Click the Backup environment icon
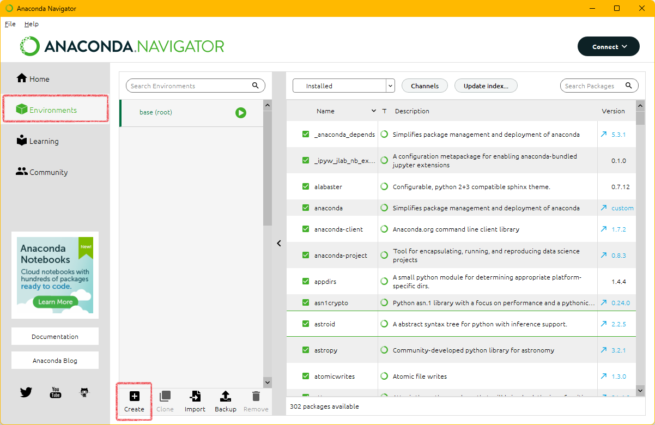The image size is (655, 425). pos(226,396)
